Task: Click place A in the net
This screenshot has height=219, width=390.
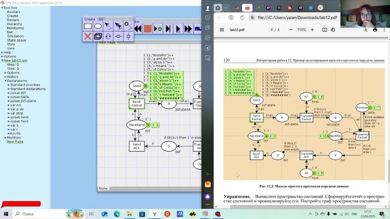Action: click(x=169, y=103)
